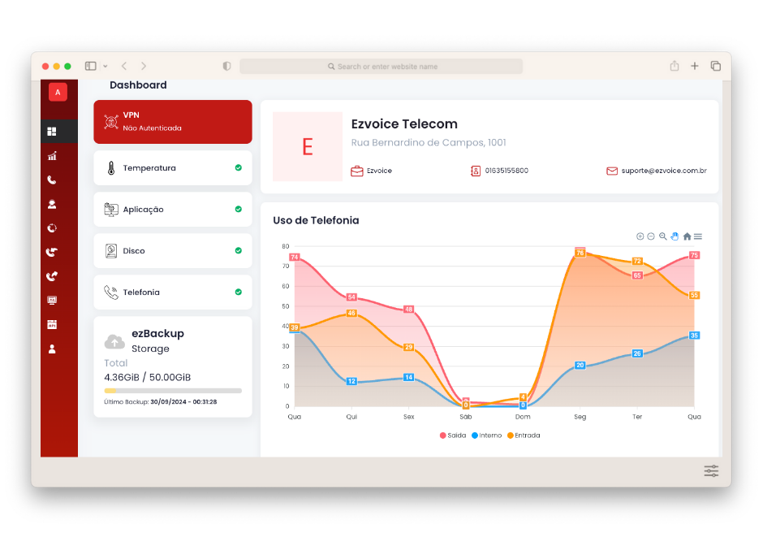The width and height of the screenshot is (763, 559).
Task: Open the outgoing calls sidebar icon
Action: pos(52,276)
